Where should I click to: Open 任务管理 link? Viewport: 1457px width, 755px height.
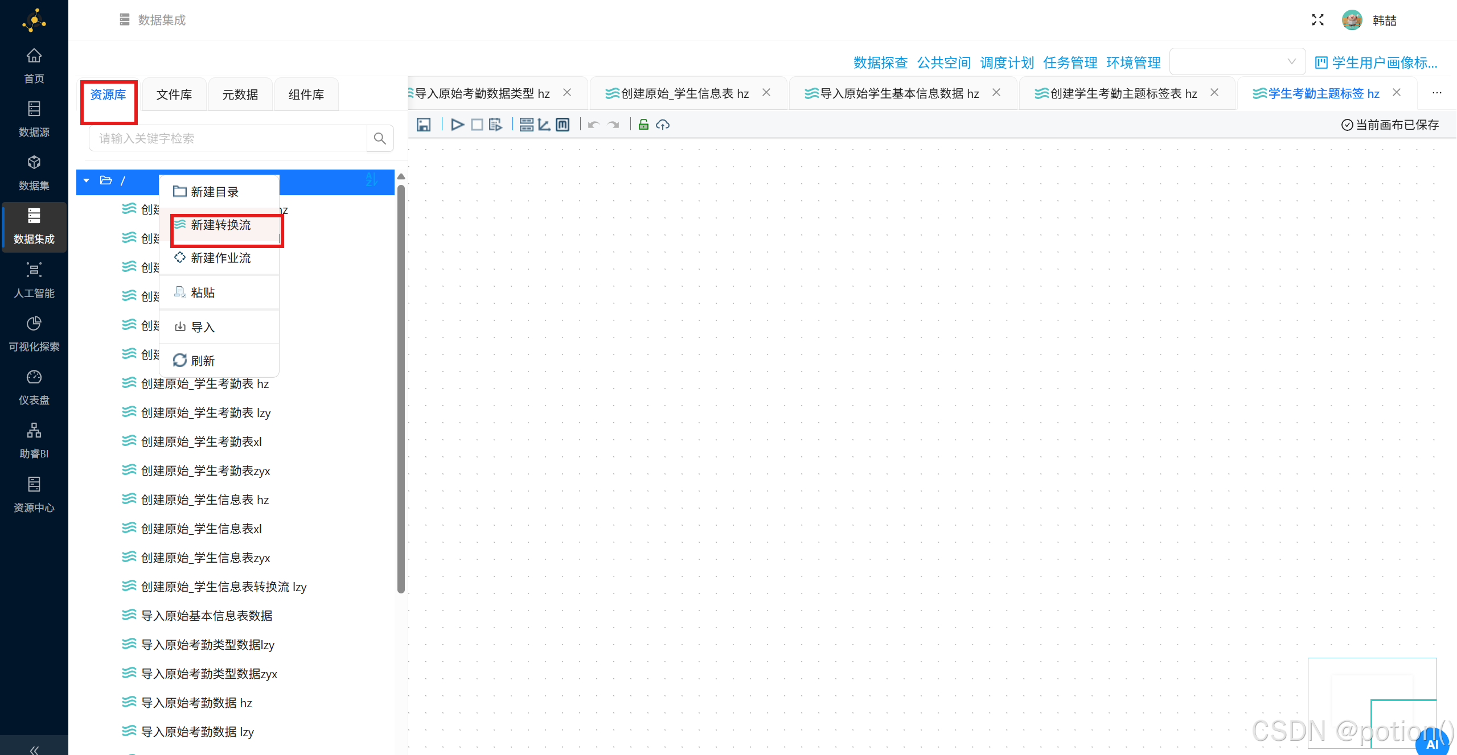coord(1070,63)
